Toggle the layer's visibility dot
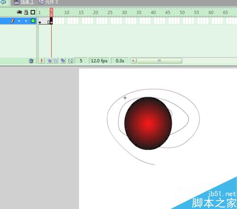The width and height of the screenshot is (237, 209). point(19,21)
